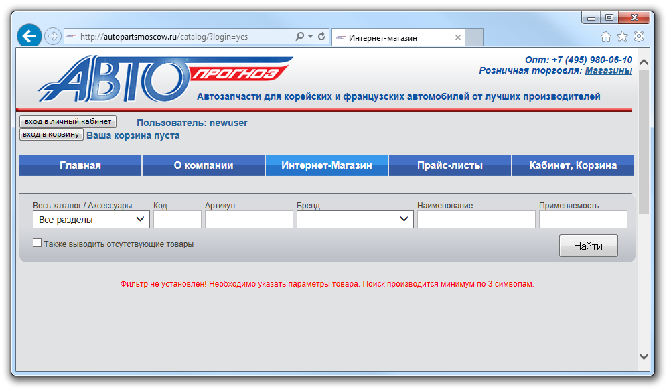
Task: Click the 'вход в личный кабинет' button
Action: (68, 121)
